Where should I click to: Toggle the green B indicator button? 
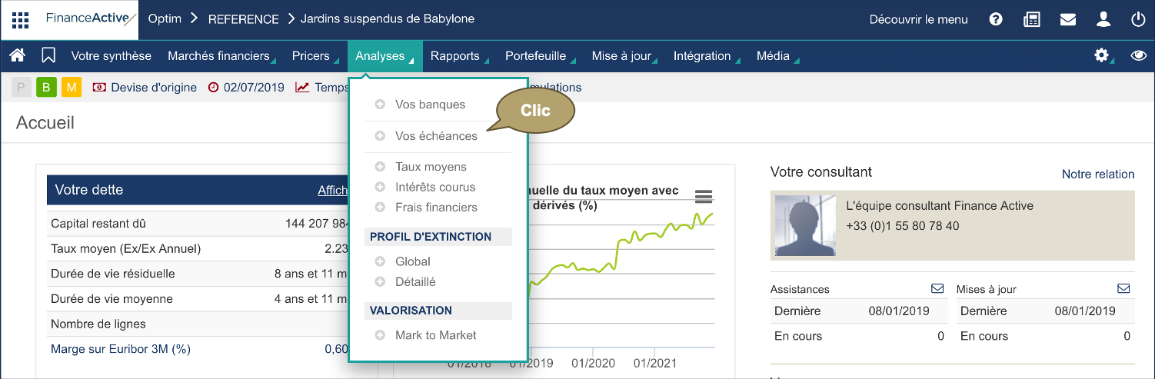pyautogui.click(x=46, y=88)
